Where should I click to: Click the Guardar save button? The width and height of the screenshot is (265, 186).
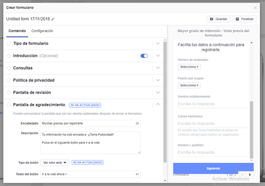[x=219, y=19]
